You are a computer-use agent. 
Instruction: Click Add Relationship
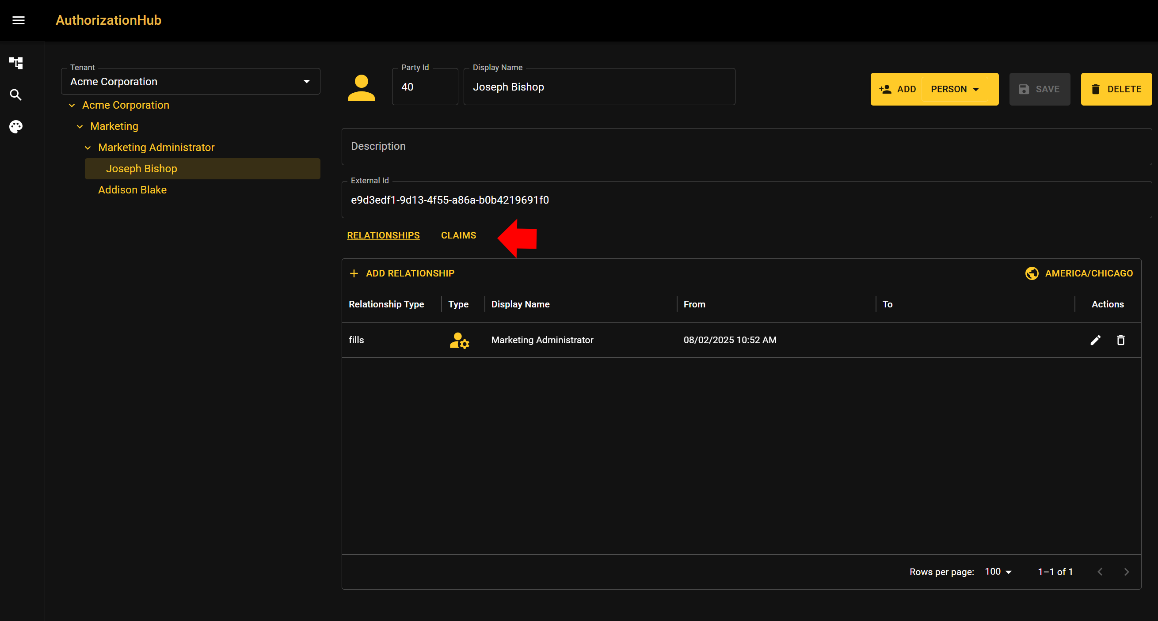402,273
